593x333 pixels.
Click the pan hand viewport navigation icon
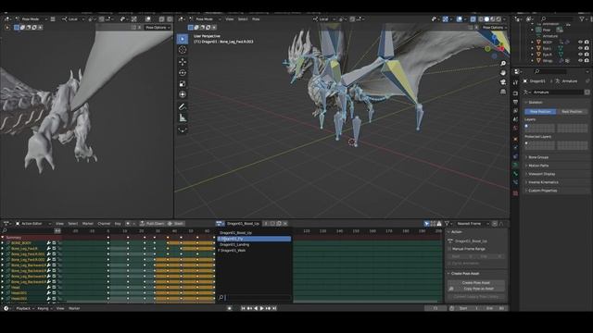coord(503,72)
